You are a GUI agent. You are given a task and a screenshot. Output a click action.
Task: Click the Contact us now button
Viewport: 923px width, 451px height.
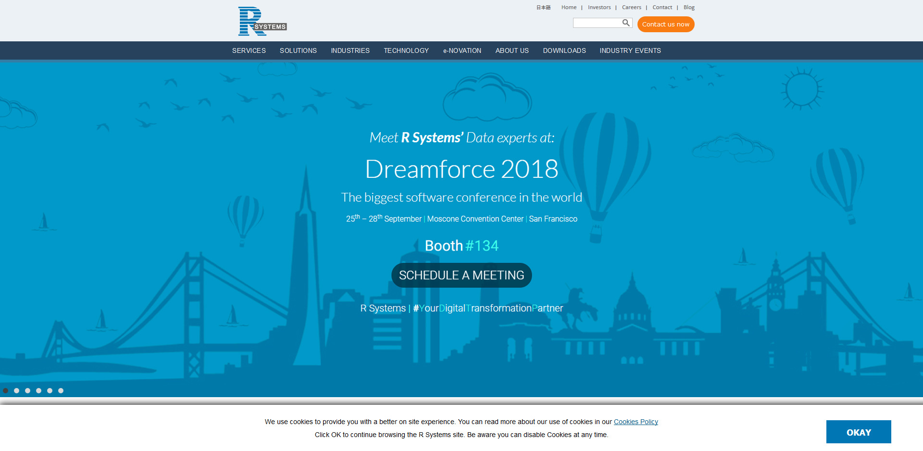(x=666, y=24)
